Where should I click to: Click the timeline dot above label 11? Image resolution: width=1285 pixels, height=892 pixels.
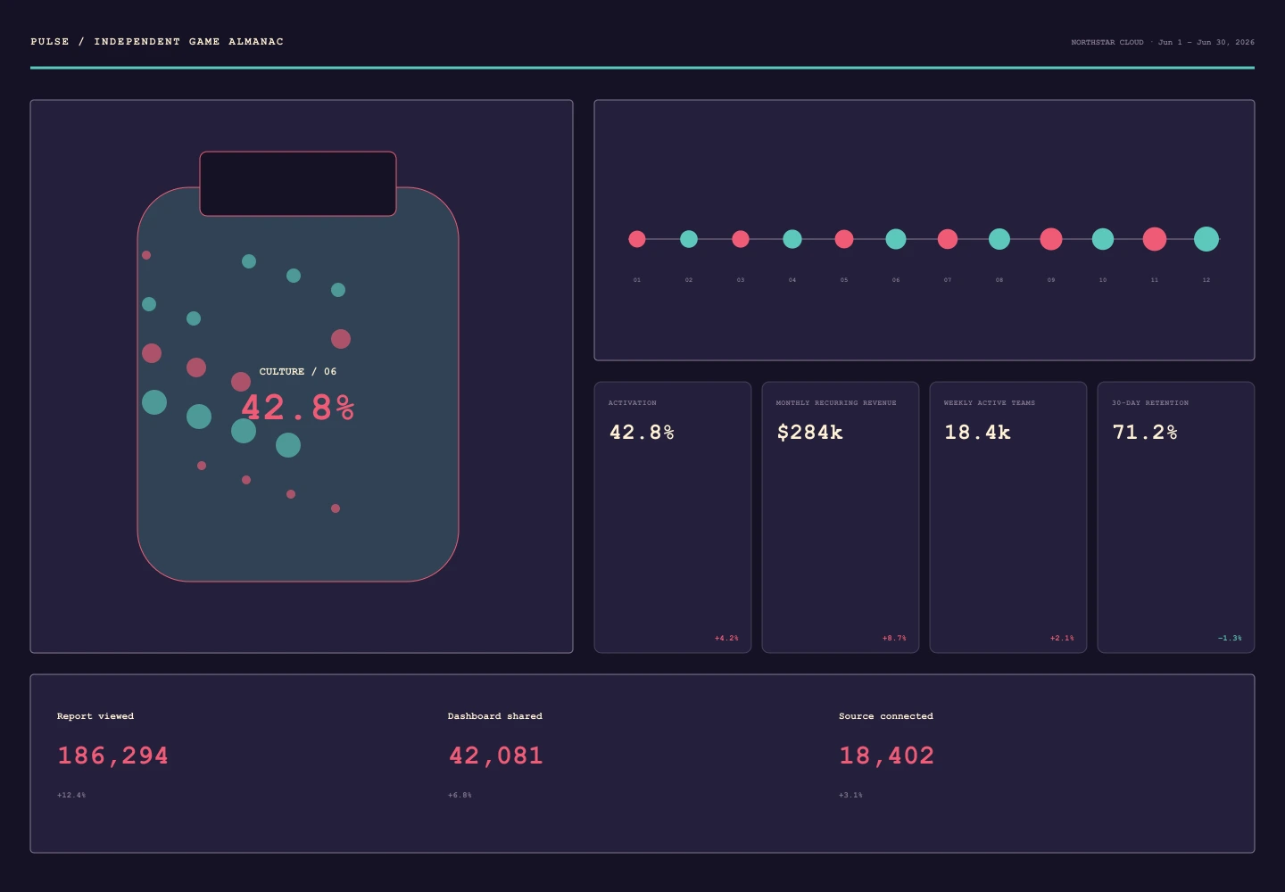pyautogui.click(x=1155, y=239)
